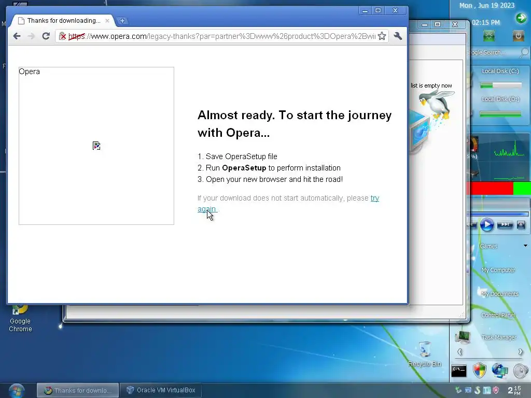Click the eject button in sidebar player
Viewport: 531px width, 398px height.
521,224
